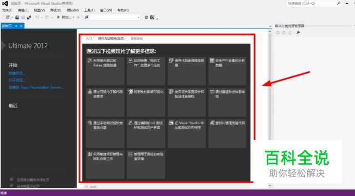Click the Quick Launch magnifier icon
This screenshot has height=196, width=355.
[x=339, y=4]
